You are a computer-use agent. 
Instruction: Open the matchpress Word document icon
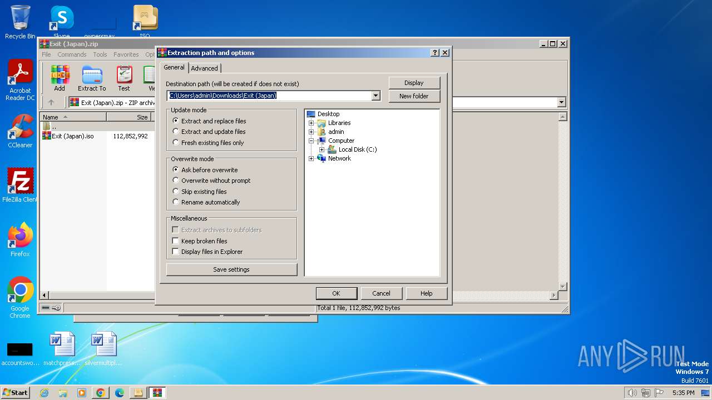point(62,348)
